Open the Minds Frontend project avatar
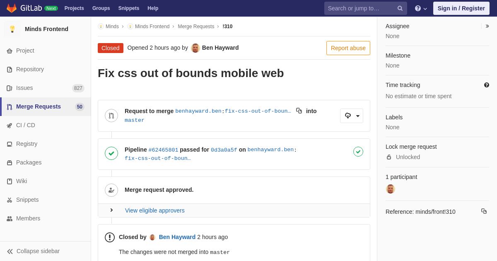This screenshot has width=497, height=261. 12,29
